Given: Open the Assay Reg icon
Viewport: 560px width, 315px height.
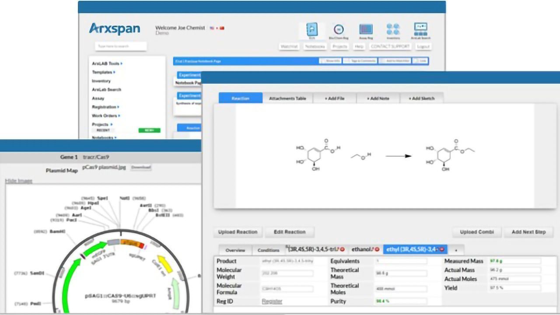Looking at the screenshot, I should click(366, 31).
